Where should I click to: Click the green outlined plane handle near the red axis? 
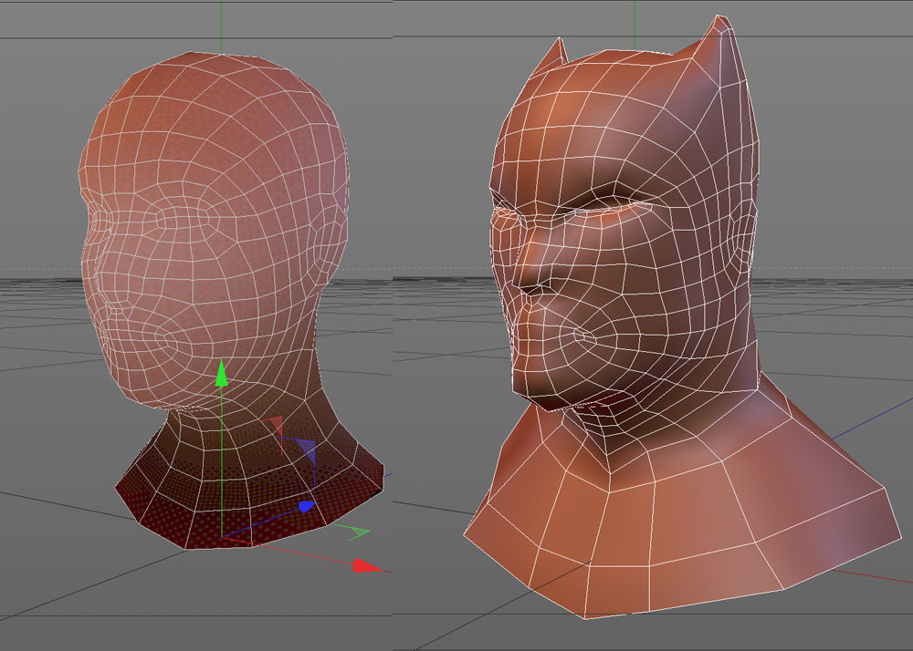(x=358, y=532)
